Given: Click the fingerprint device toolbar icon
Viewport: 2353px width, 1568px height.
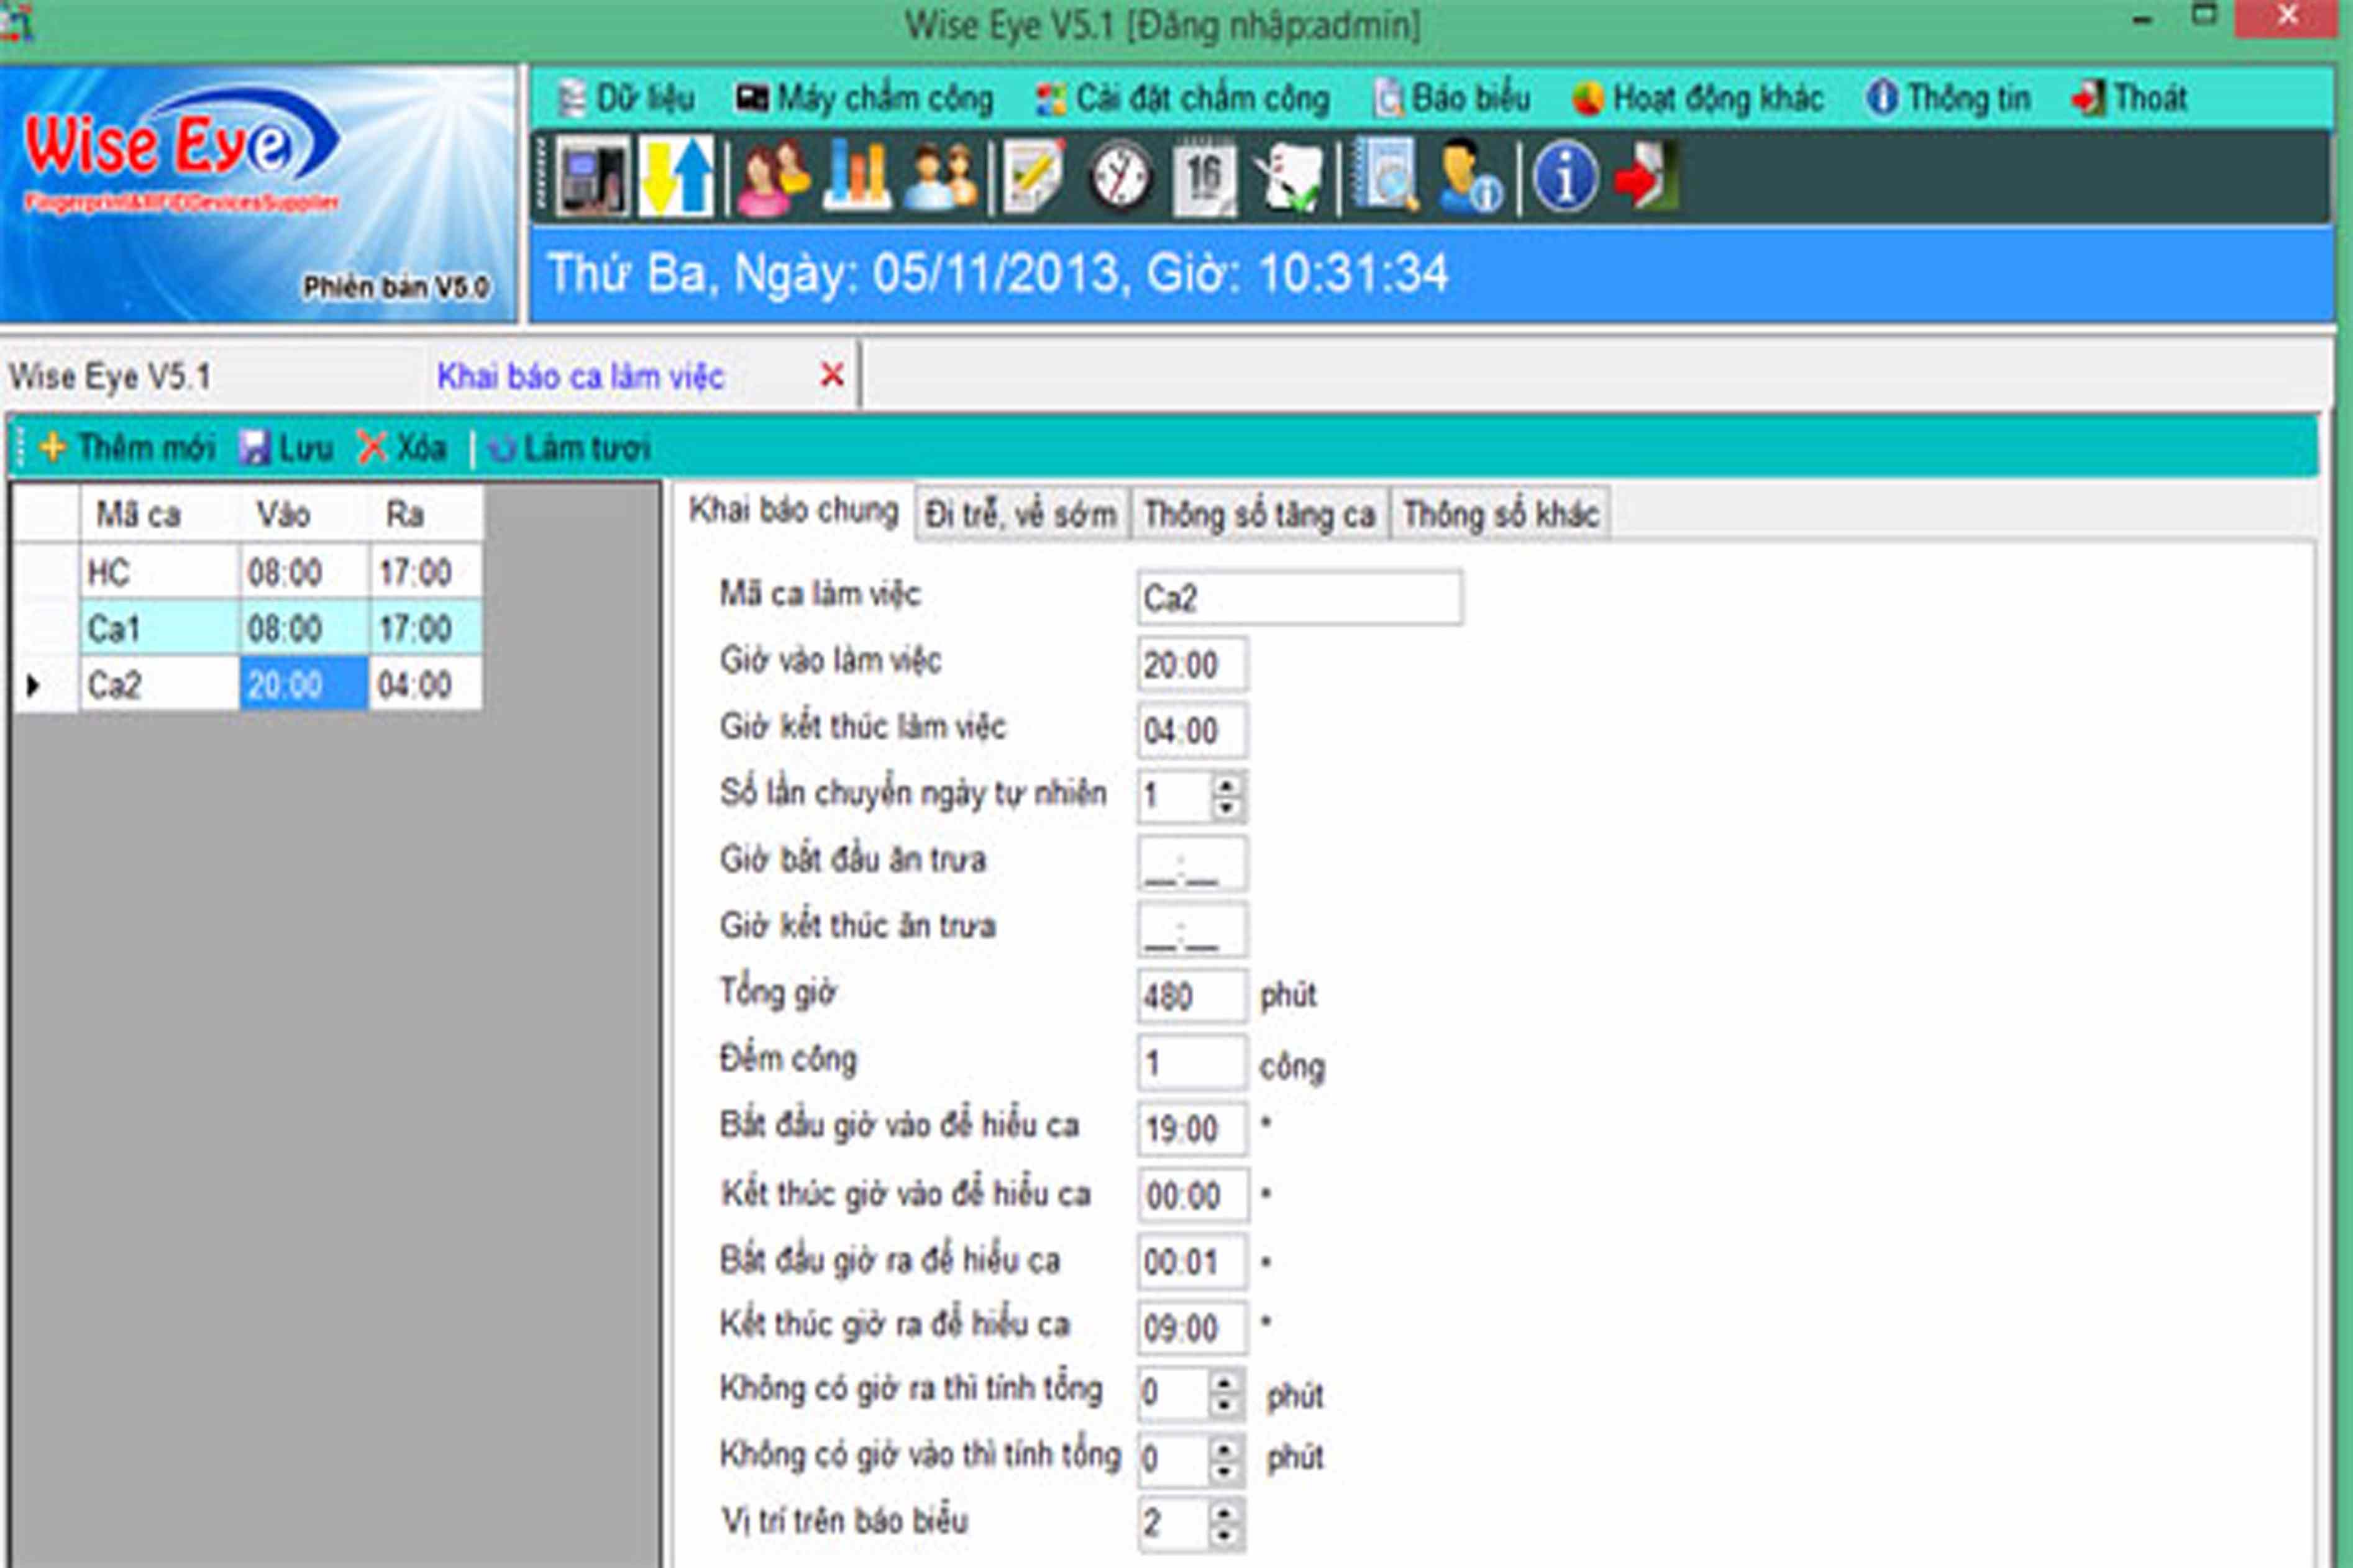Looking at the screenshot, I should tap(592, 178).
